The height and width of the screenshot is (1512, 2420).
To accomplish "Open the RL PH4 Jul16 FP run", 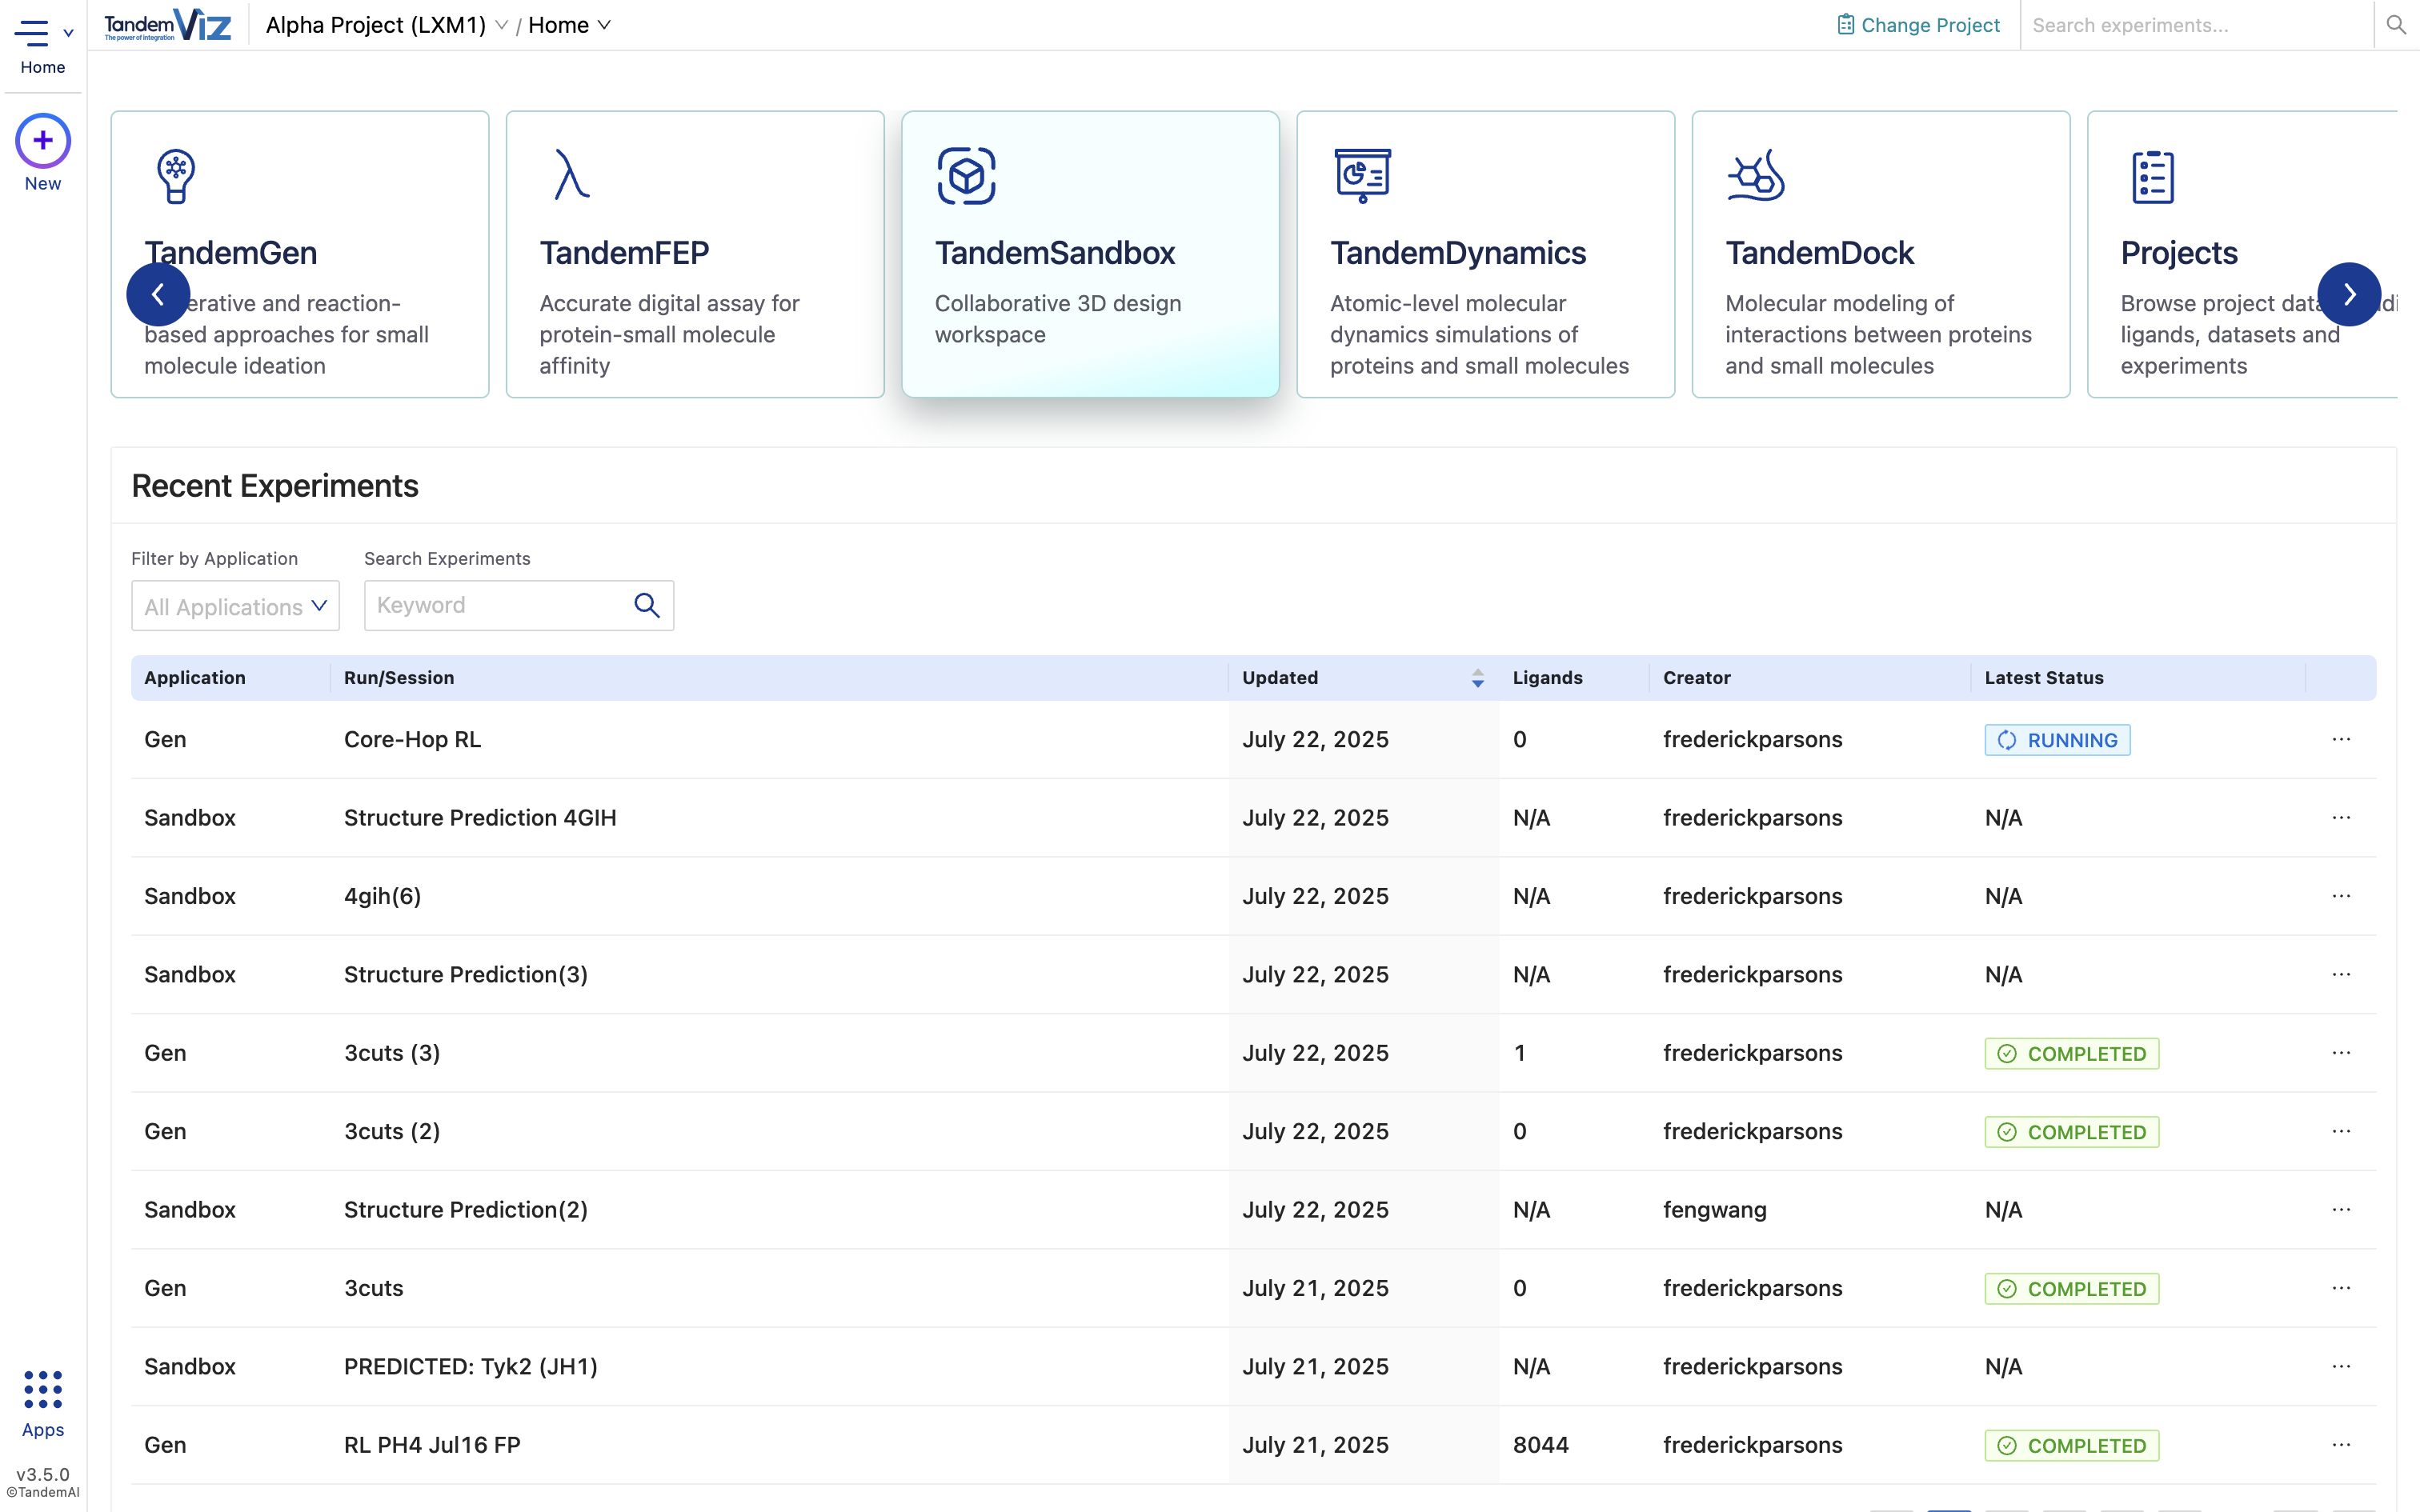I will point(432,1445).
